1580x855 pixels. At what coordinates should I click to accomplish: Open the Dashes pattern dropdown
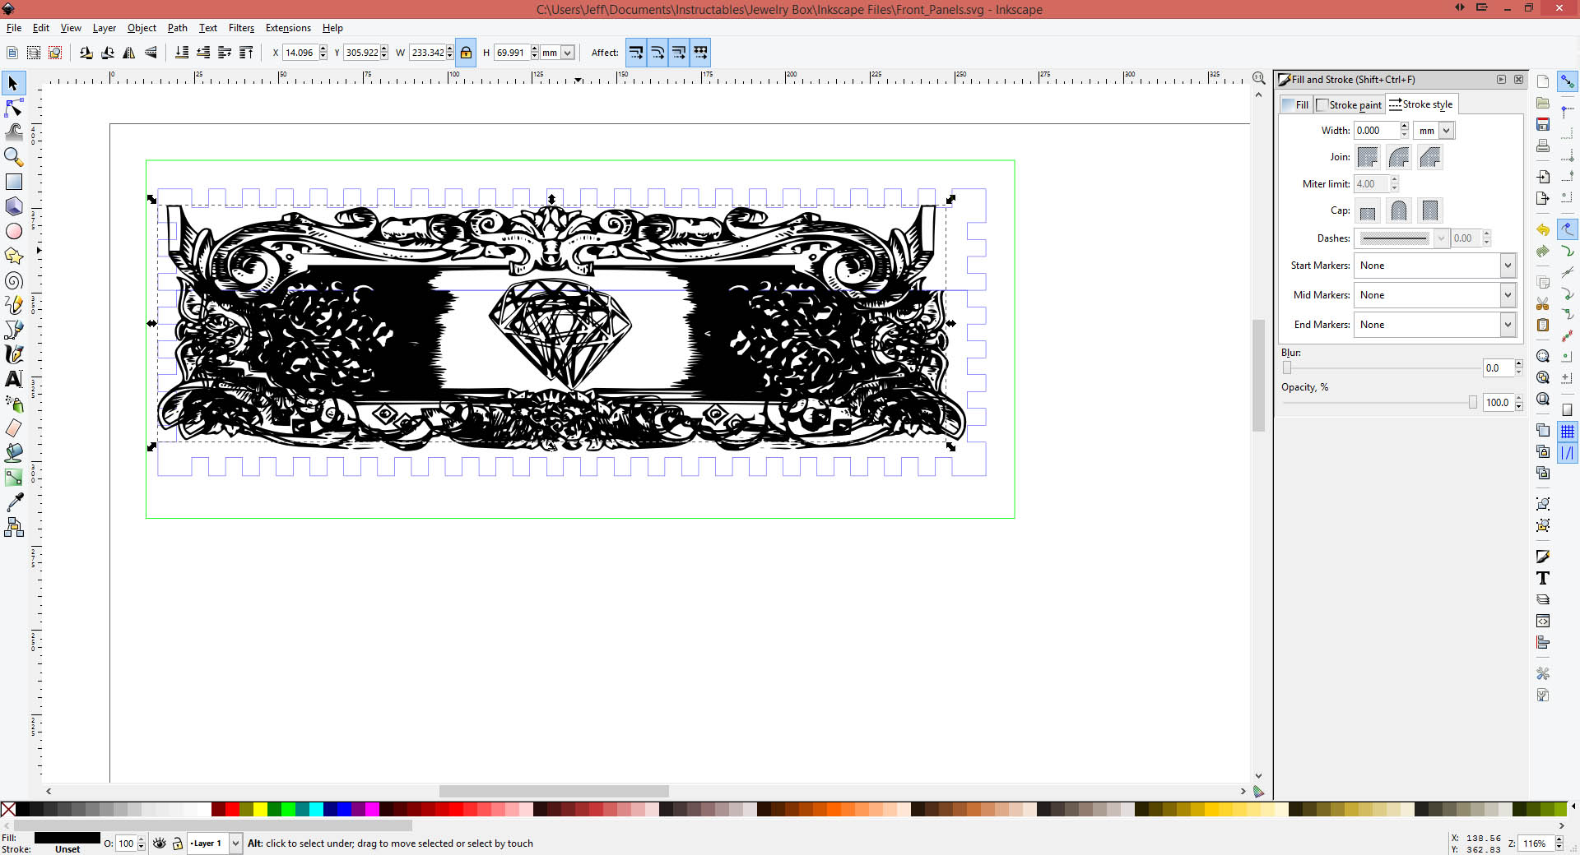1401,238
